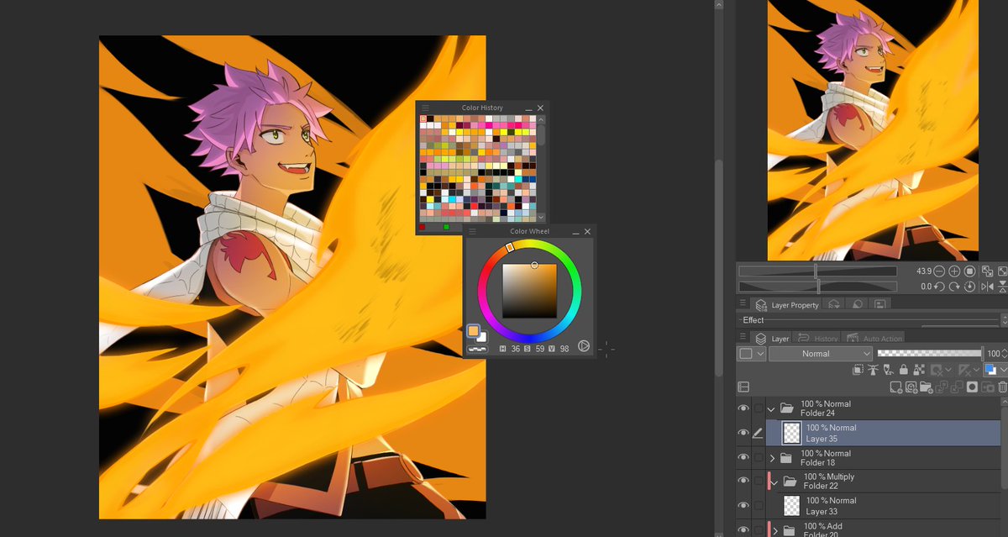Click the fit to navigator icon
This screenshot has width=1008, height=537.
coord(987,271)
